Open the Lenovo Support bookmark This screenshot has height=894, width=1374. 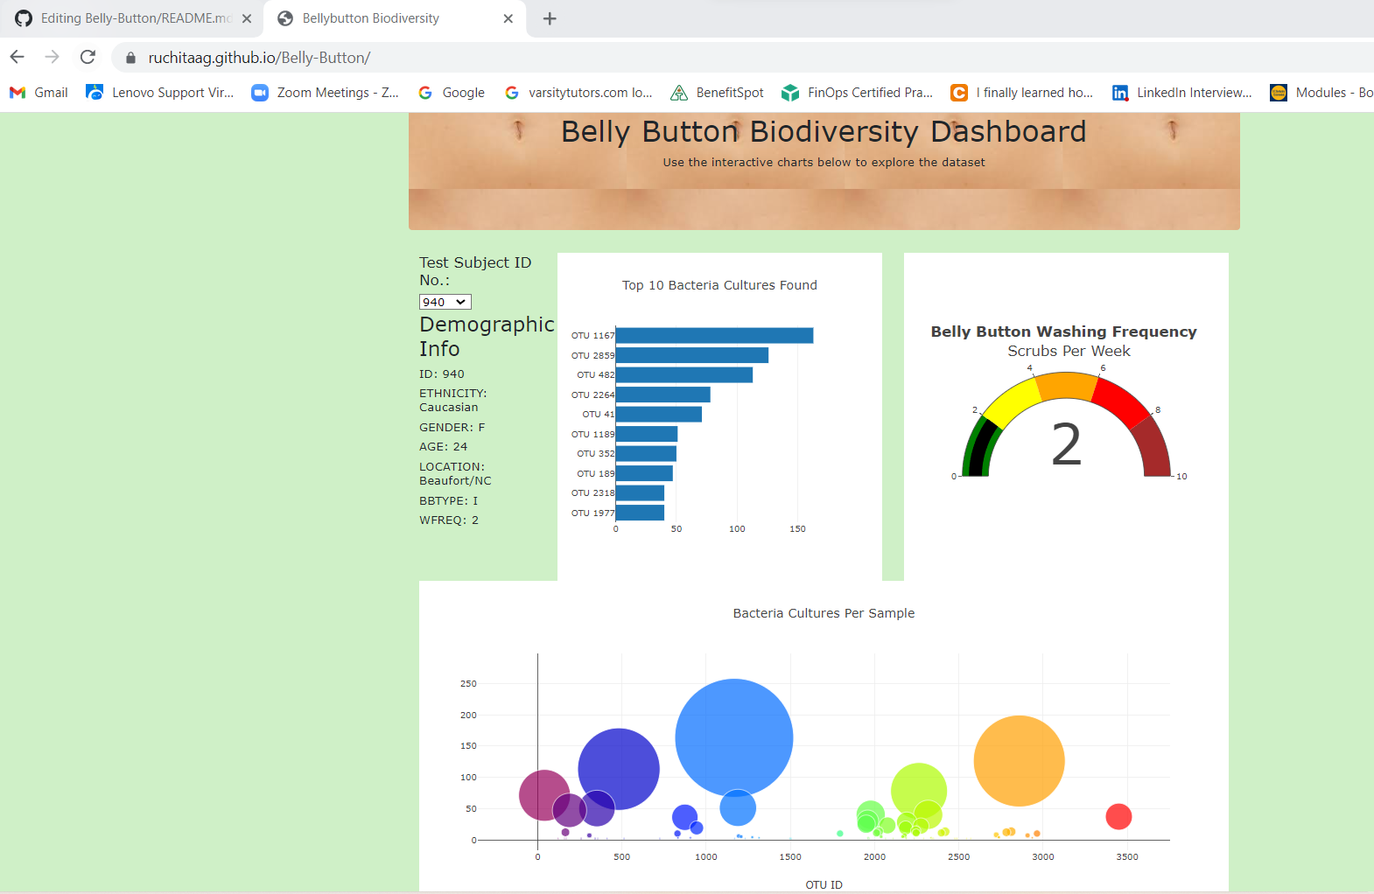click(x=160, y=93)
